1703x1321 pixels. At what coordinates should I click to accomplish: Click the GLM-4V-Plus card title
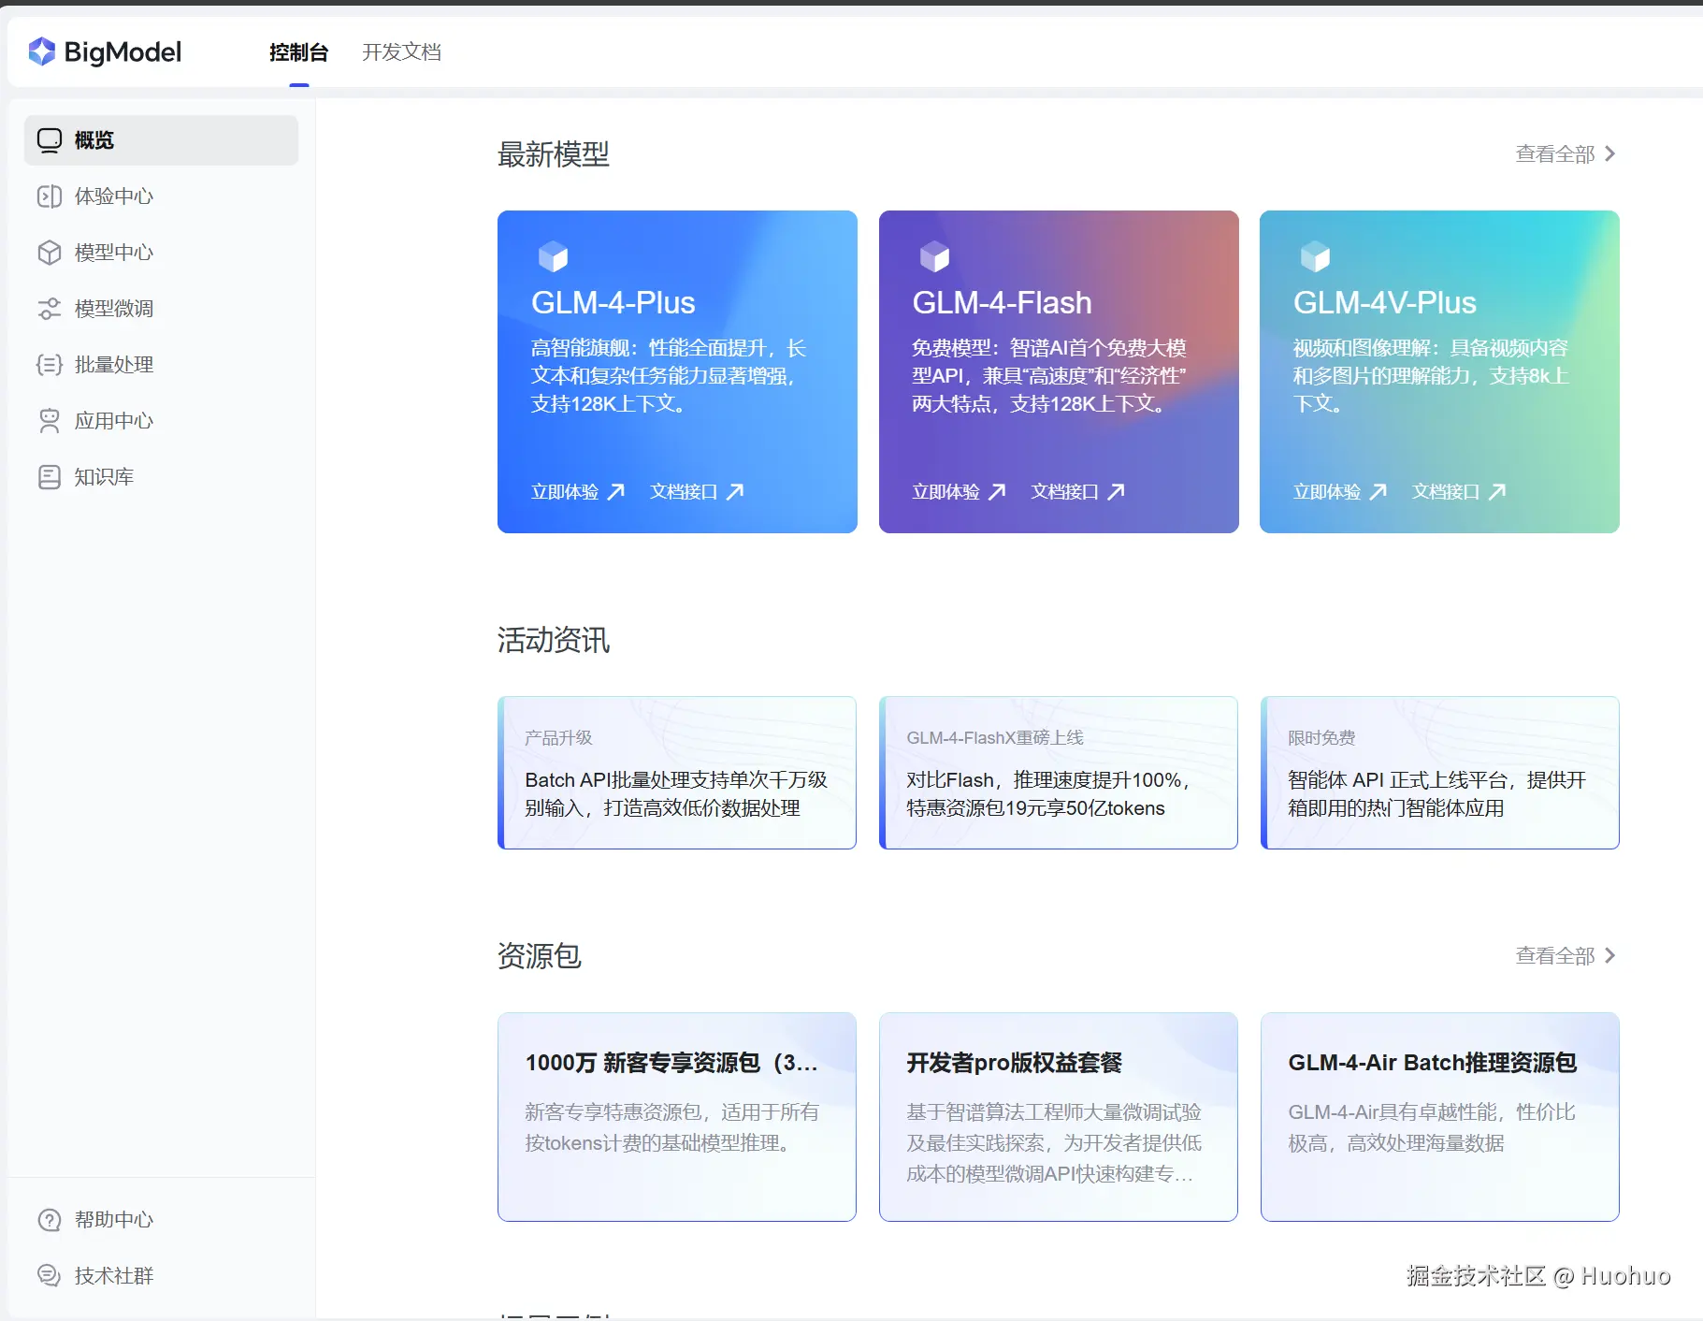pyautogui.click(x=1385, y=303)
